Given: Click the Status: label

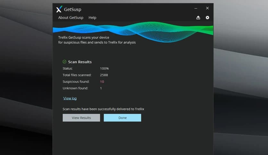Looking at the screenshot, I should pyautogui.click(x=68, y=69).
